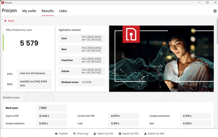The width and height of the screenshot is (218, 137).
Task: Click the Workload version 1.6.1426 value
Action: point(87,82)
